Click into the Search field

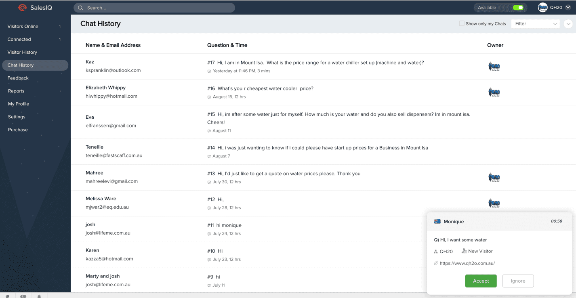pos(158,8)
